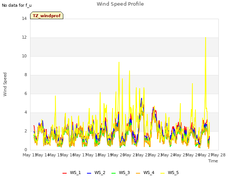241x180 pixels.
Task: Click the red WS_1 legend color marker
Action: [x=64, y=173]
